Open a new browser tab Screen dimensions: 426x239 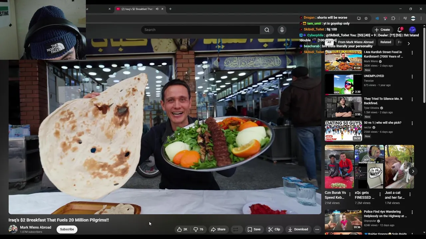(170, 9)
